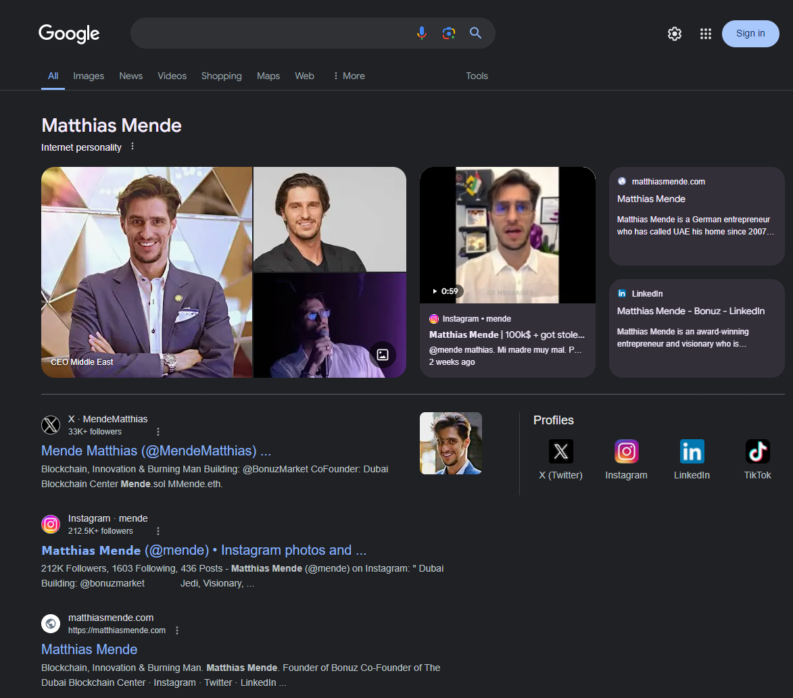Open options menu beside Internet personality
The image size is (793, 698).
pos(133,147)
